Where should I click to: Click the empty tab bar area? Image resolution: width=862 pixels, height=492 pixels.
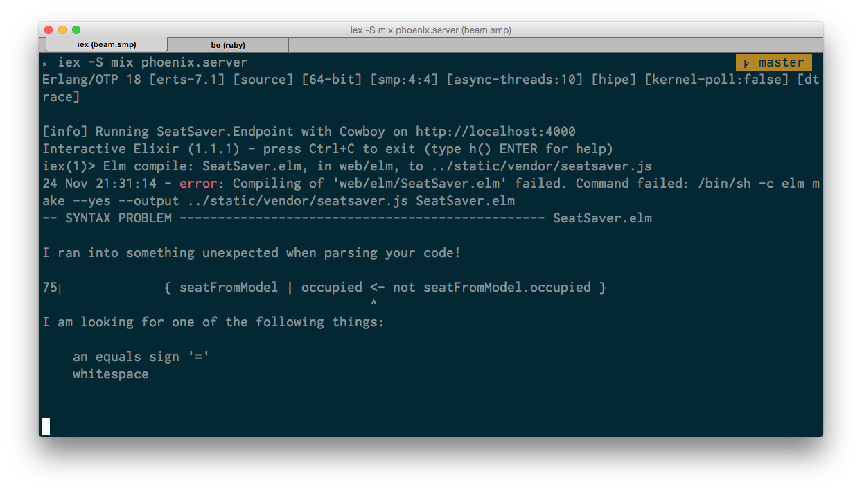[x=554, y=45]
